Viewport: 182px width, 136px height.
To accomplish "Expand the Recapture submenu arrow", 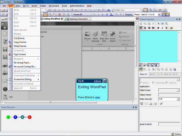I will [38, 59].
